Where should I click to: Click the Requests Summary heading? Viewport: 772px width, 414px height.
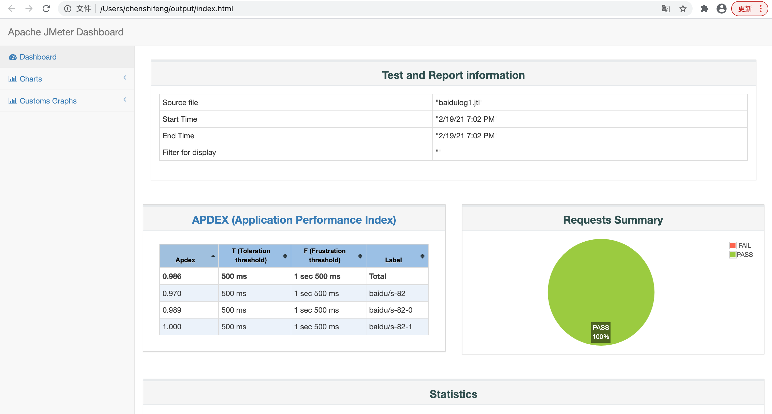(x=613, y=220)
